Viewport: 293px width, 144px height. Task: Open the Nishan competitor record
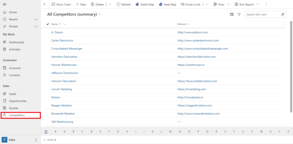(x=55, y=98)
